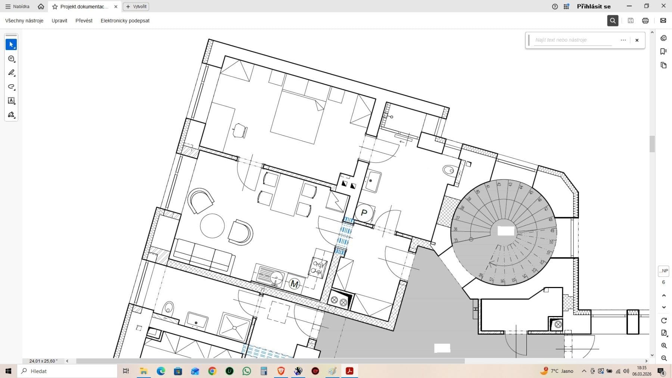Select the comment annotation tool
672x378 pixels.
pos(11,59)
